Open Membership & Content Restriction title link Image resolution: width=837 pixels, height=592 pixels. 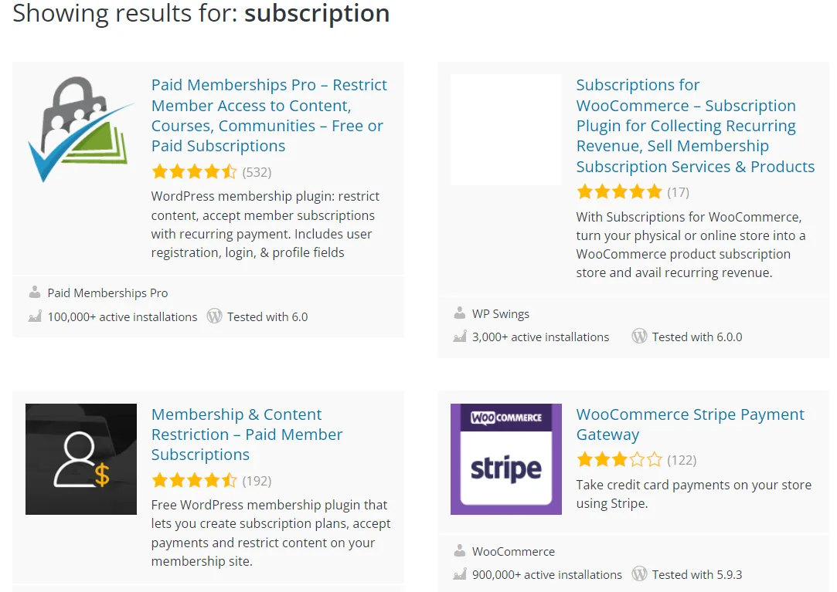click(247, 435)
